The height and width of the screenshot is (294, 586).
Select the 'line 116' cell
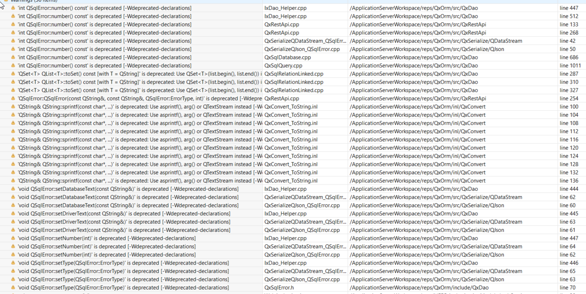pos(569,140)
